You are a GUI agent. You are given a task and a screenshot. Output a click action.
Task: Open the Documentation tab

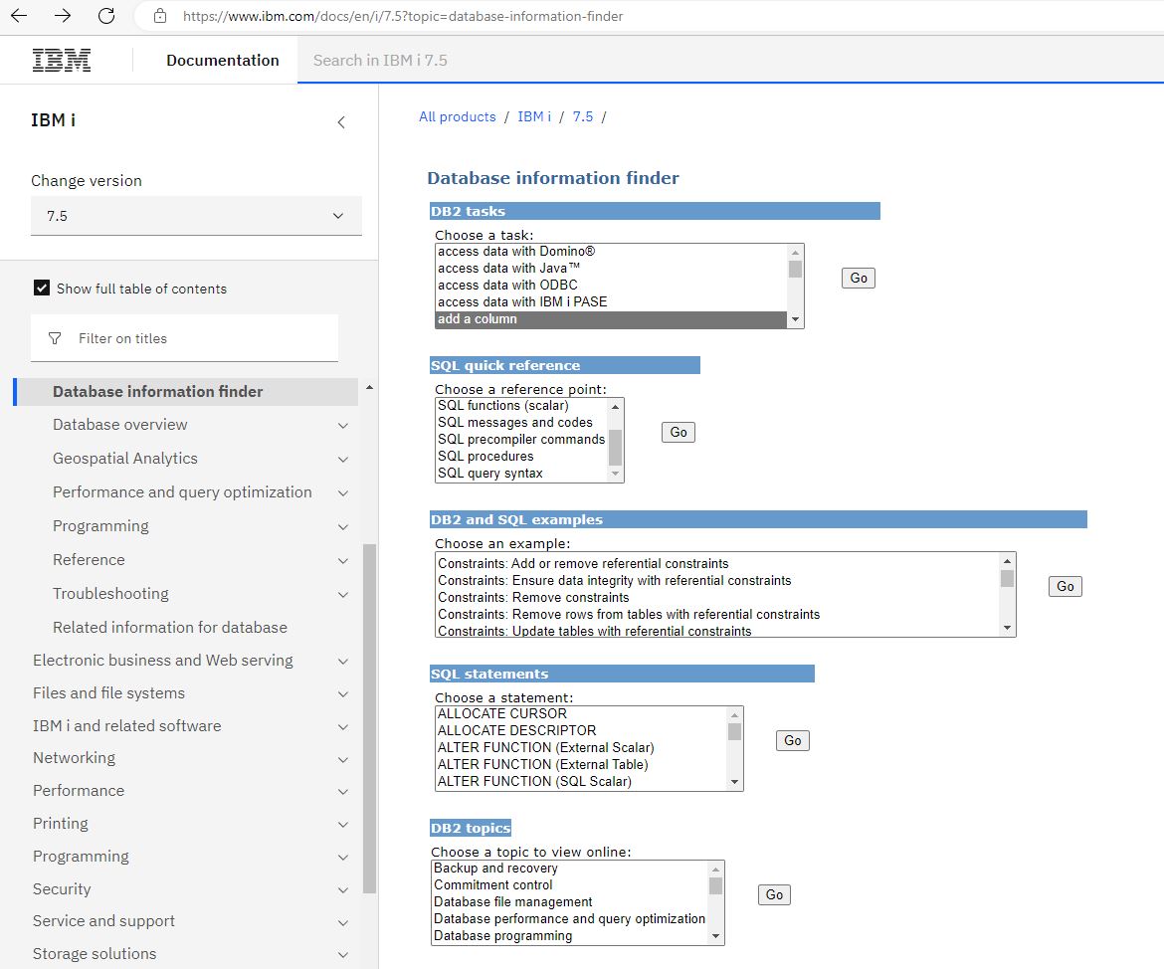click(x=223, y=60)
